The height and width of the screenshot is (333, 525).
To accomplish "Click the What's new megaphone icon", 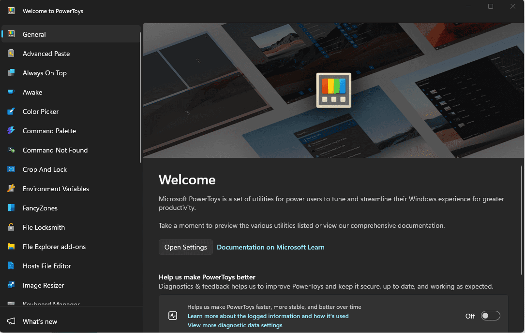I will pyautogui.click(x=11, y=321).
